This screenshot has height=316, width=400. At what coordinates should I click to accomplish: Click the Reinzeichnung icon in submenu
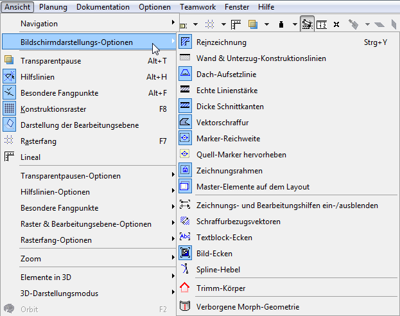tap(185, 42)
